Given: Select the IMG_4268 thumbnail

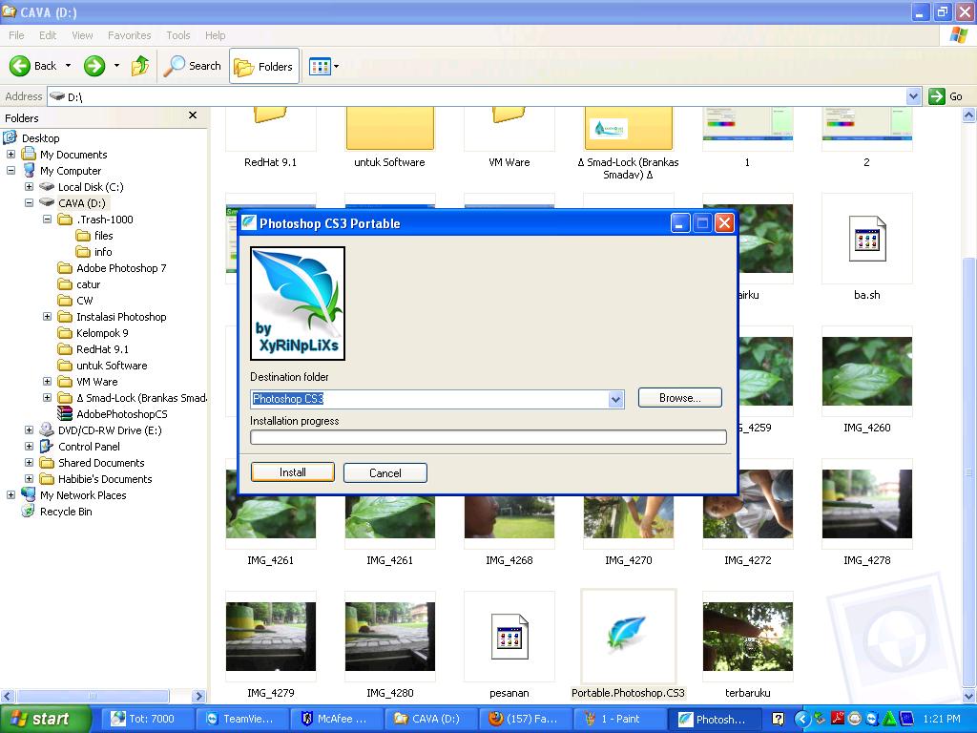Looking at the screenshot, I should [x=509, y=517].
